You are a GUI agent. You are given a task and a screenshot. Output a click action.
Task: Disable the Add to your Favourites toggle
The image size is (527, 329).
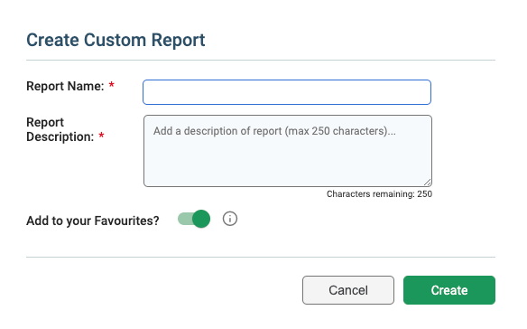point(194,219)
